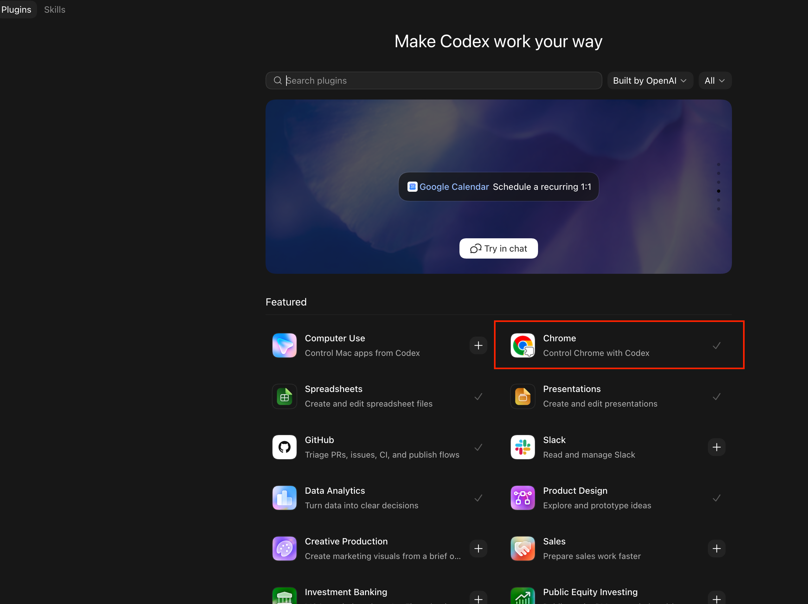Click 'Turn data into clear decisions' description

(x=361, y=505)
